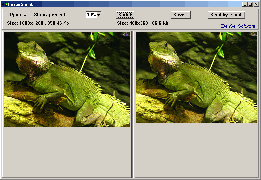
Task: Click the Save... button
Action: 181,15
